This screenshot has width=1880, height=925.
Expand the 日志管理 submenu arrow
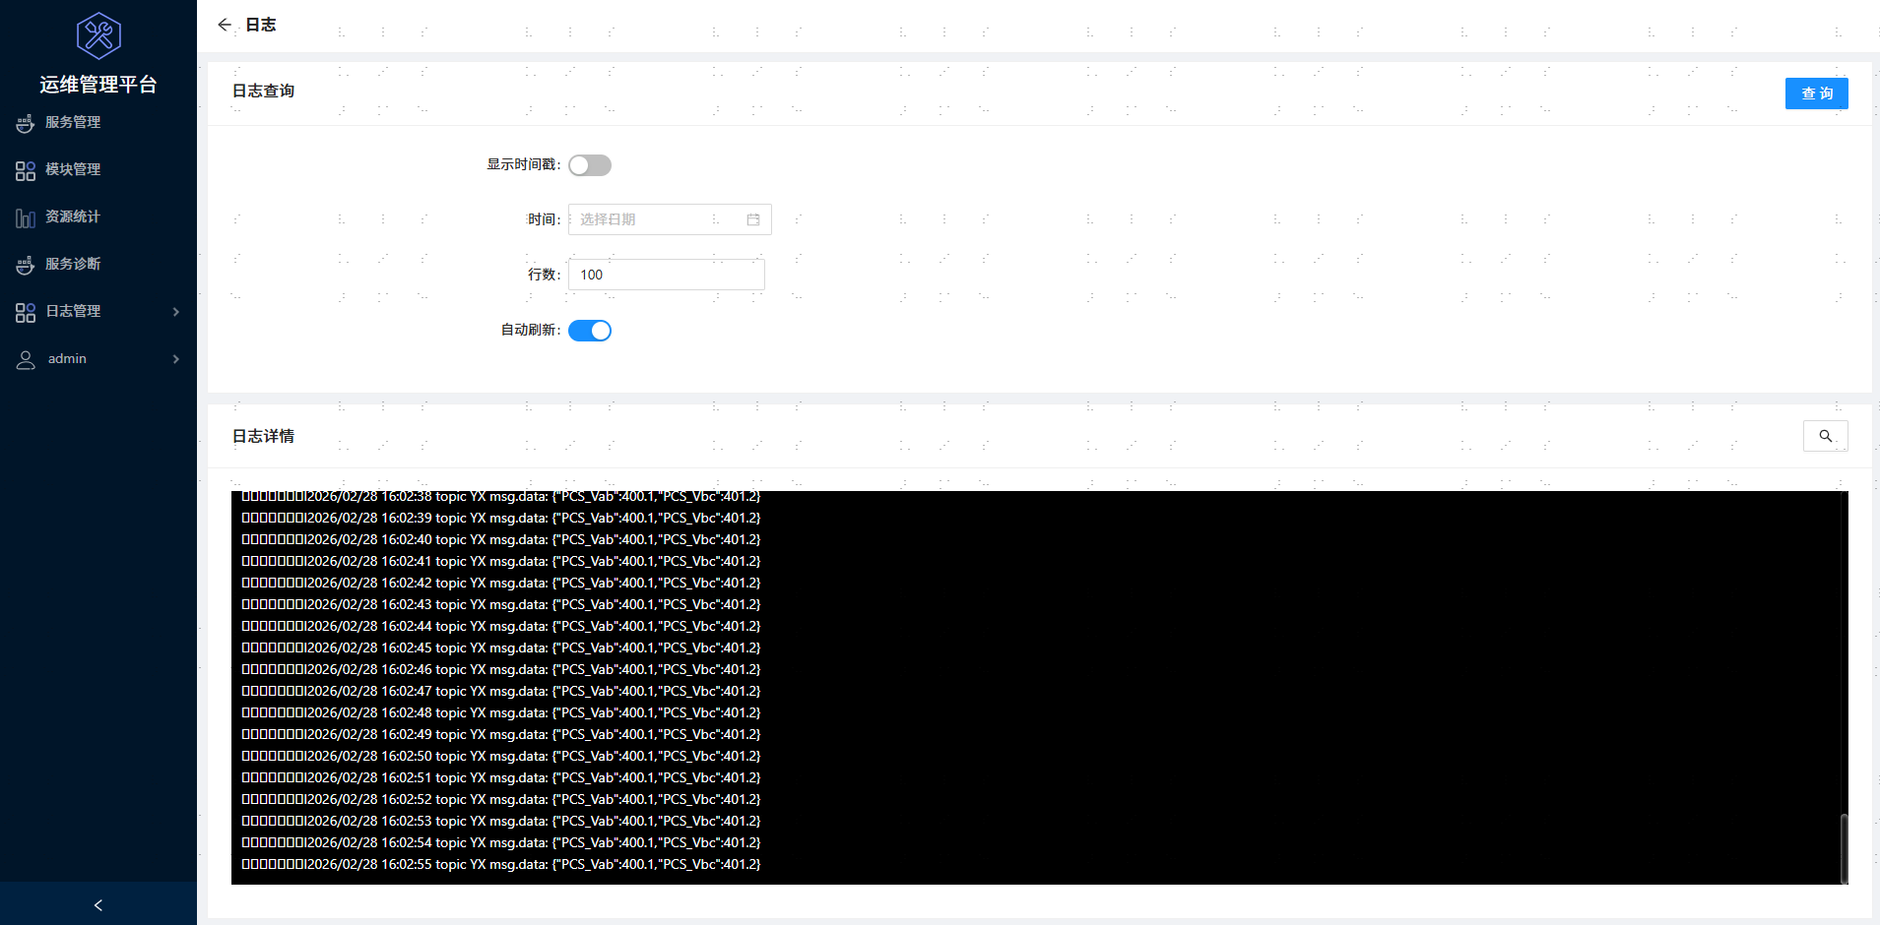pos(176,312)
